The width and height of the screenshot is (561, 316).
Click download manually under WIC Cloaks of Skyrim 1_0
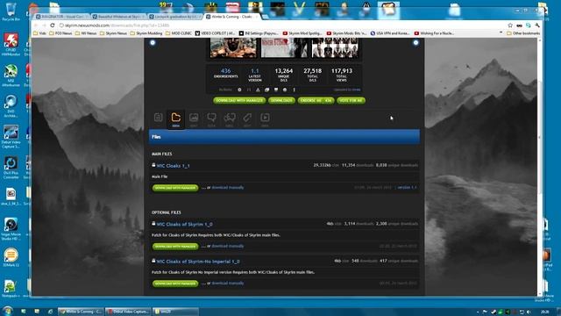click(x=228, y=246)
